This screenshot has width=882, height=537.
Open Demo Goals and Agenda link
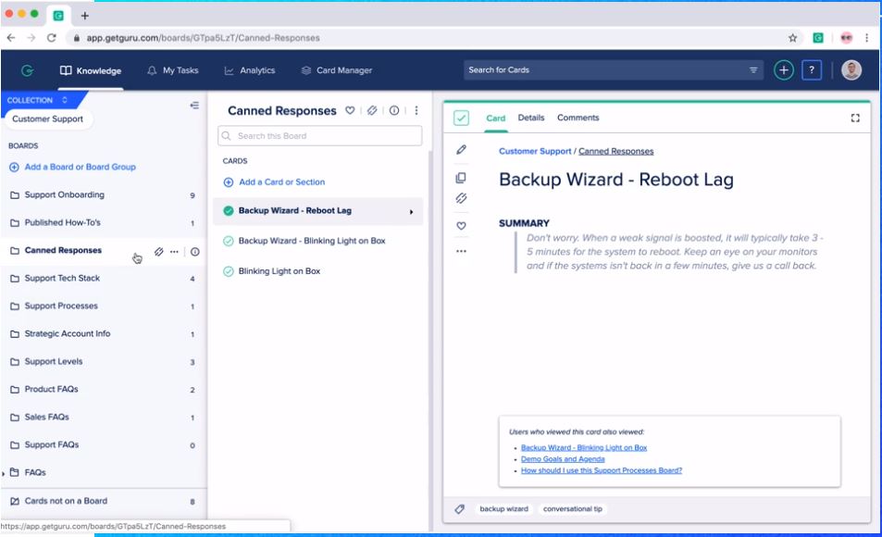(563, 458)
